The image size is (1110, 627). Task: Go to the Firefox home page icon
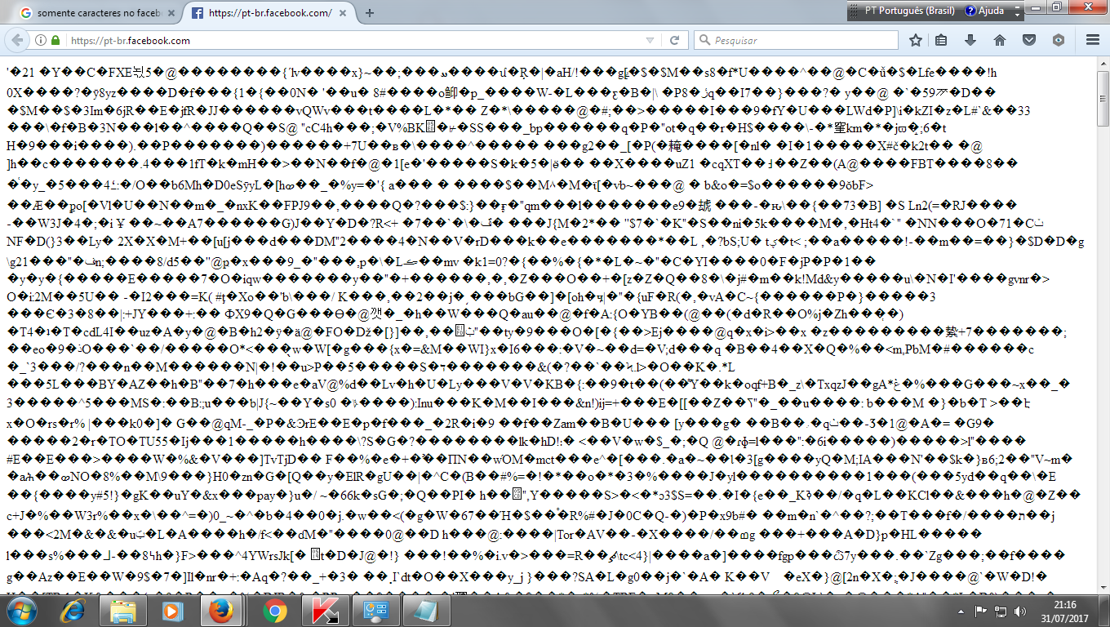(1000, 40)
